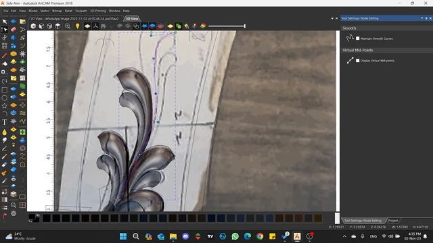
Task: Select the Create Arc tool
Action: (5, 114)
